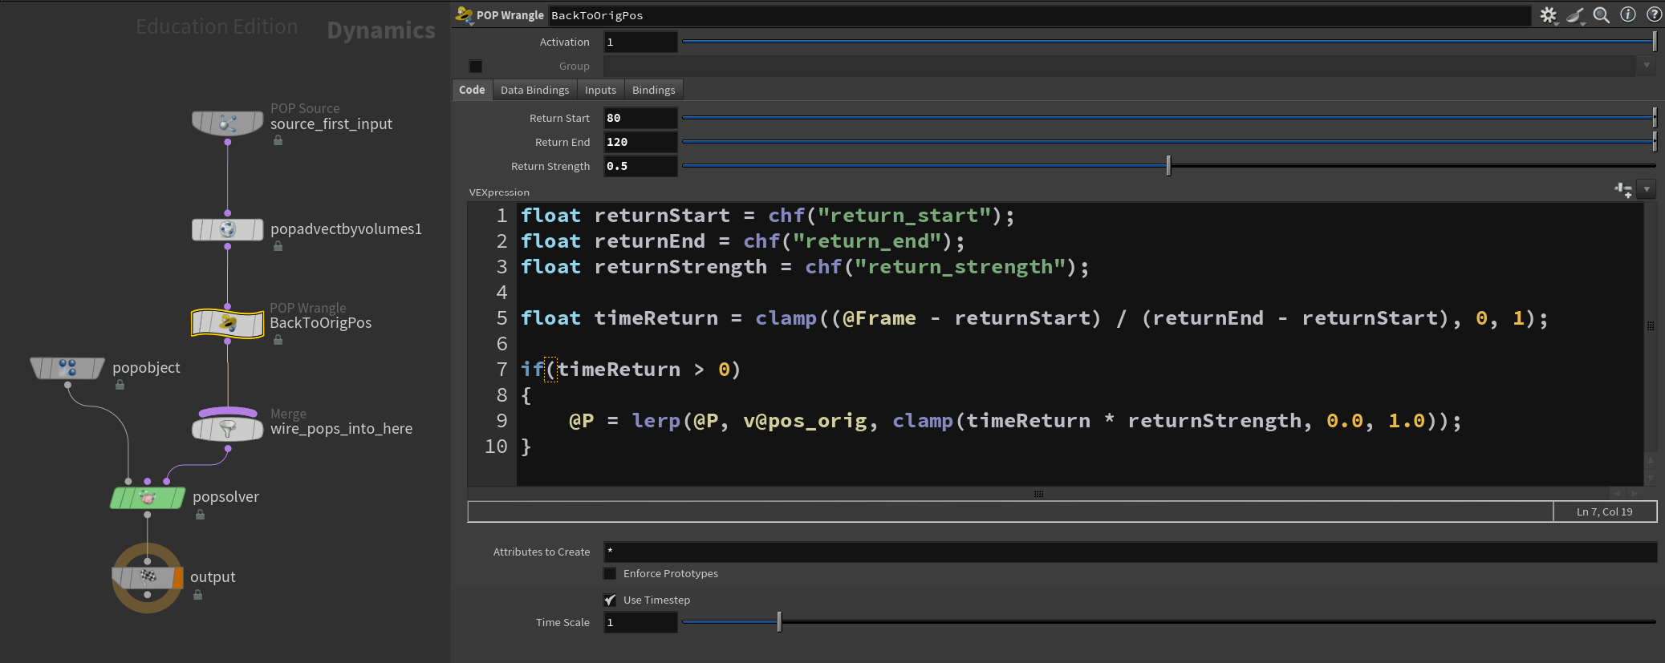Viewport: 1665px width, 663px height.
Task: Open the Inputs tab
Action: point(600,90)
